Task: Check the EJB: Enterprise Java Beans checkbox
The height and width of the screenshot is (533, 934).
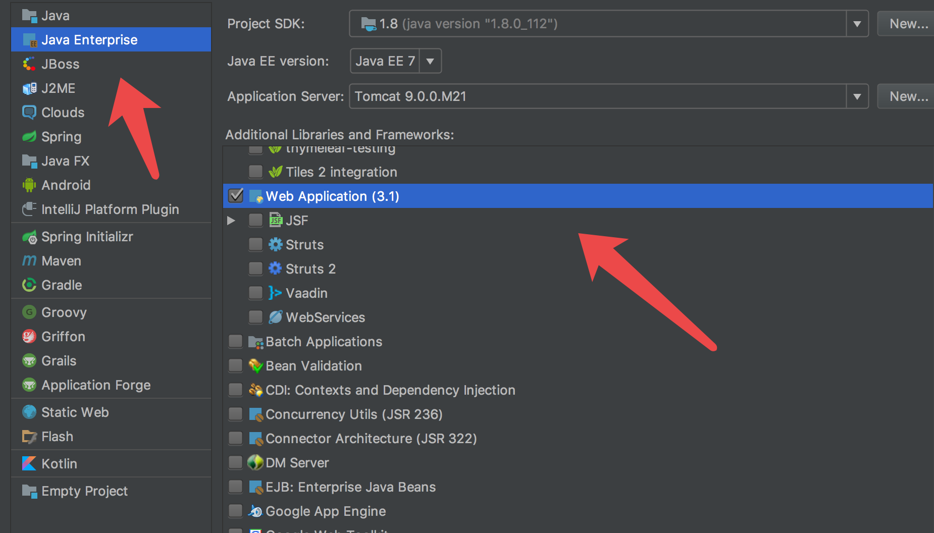Action: pyautogui.click(x=236, y=487)
